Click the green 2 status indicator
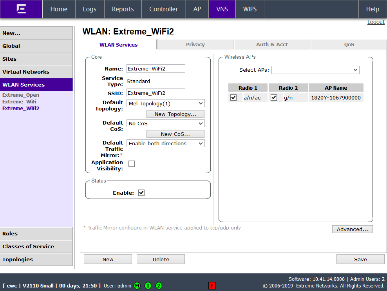This screenshot has width=387, height=291. pyautogui.click(x=159, y=286)
